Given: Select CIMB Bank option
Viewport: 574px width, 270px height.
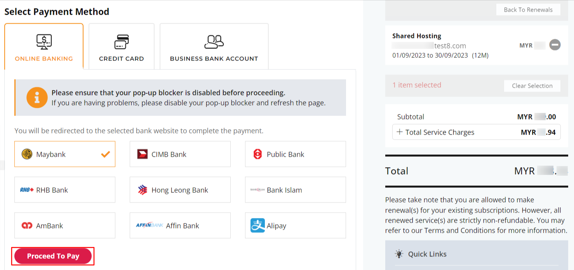Looking at the screenshot, I should 180,154.
